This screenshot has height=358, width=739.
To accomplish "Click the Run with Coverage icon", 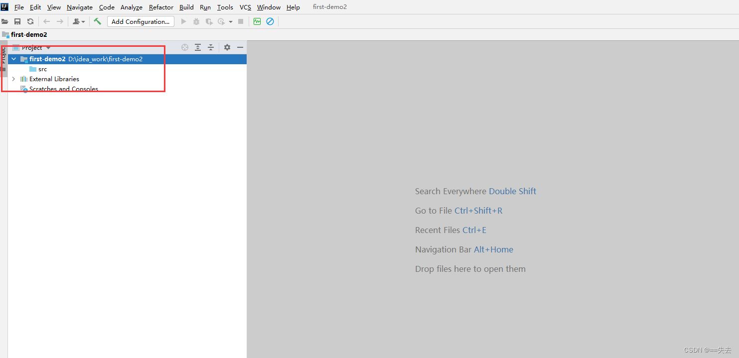I will [x=209, y=21].
